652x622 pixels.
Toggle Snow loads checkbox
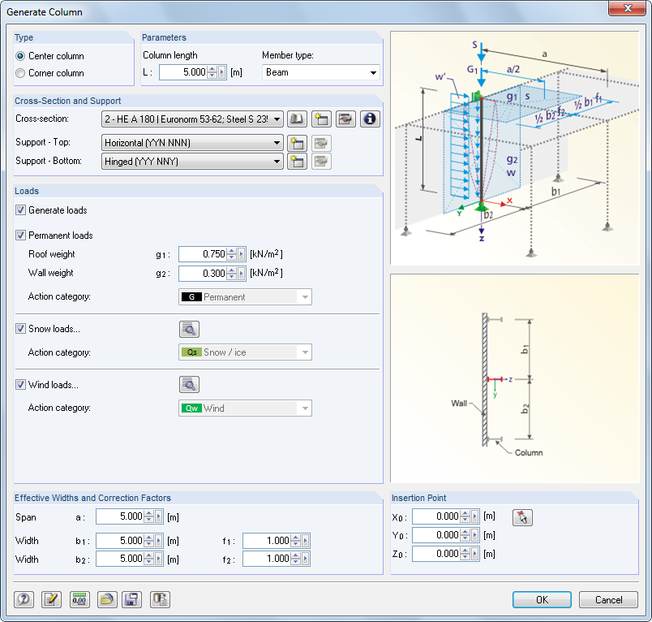pyautogui.click(x=20, y=329)
